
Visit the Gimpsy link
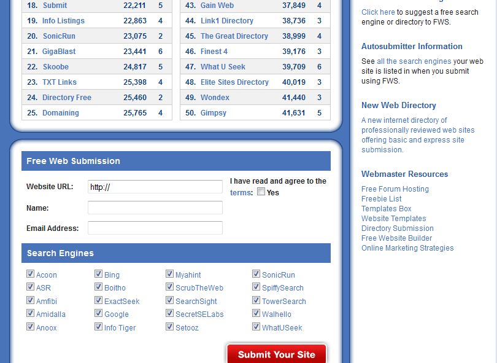pyautogui.click(x=214, y=112)
